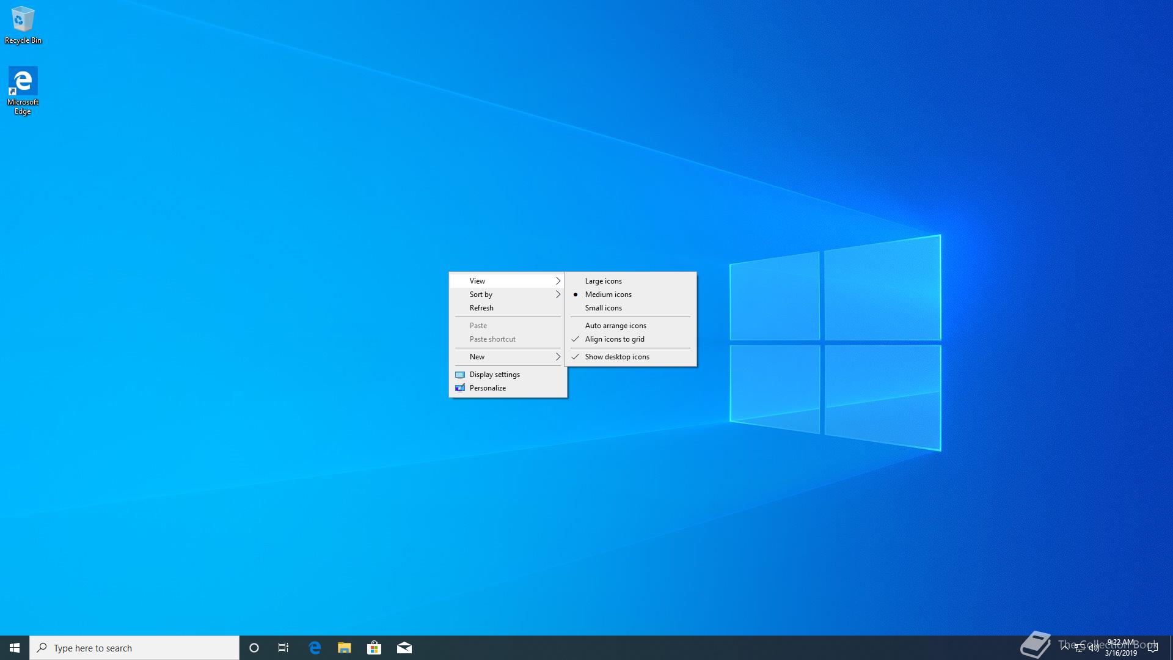1173x660 pixels.
Task: Open File Explorer from the taskbar
Action: [345, 648]
